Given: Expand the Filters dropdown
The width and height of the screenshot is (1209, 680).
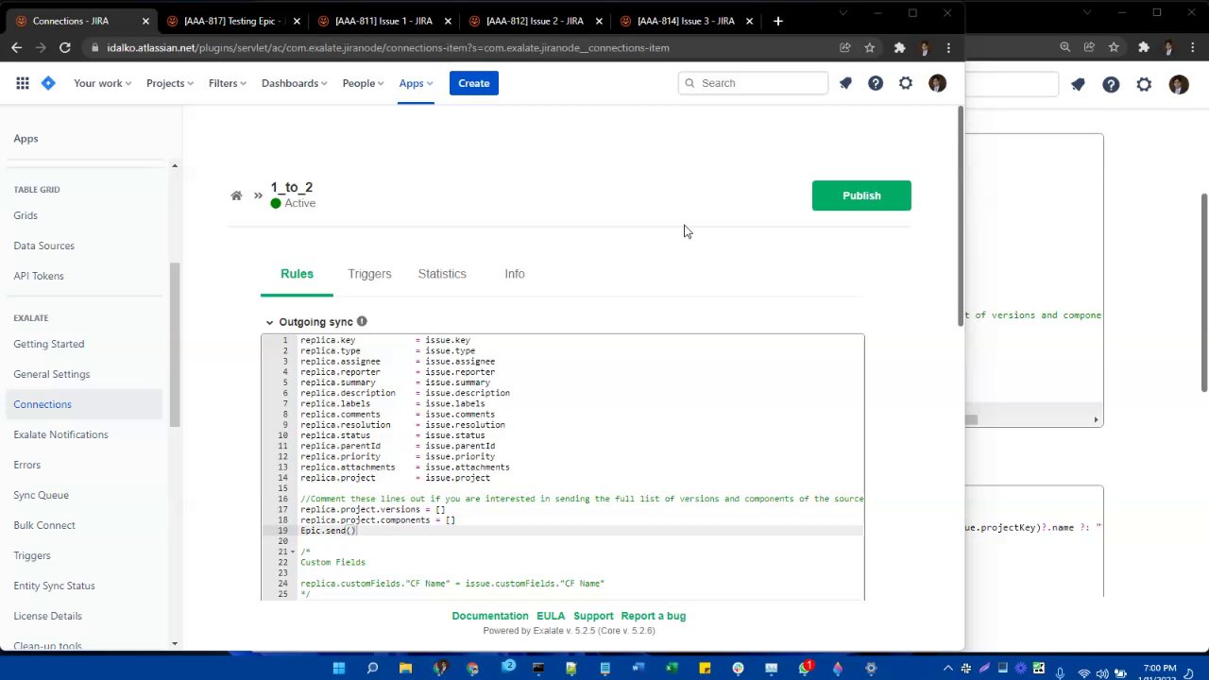Looking at the screenshot, I should [228, 83].
